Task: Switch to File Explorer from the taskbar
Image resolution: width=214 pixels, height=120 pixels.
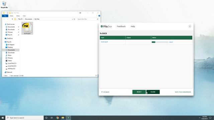Action: [63, 118]
